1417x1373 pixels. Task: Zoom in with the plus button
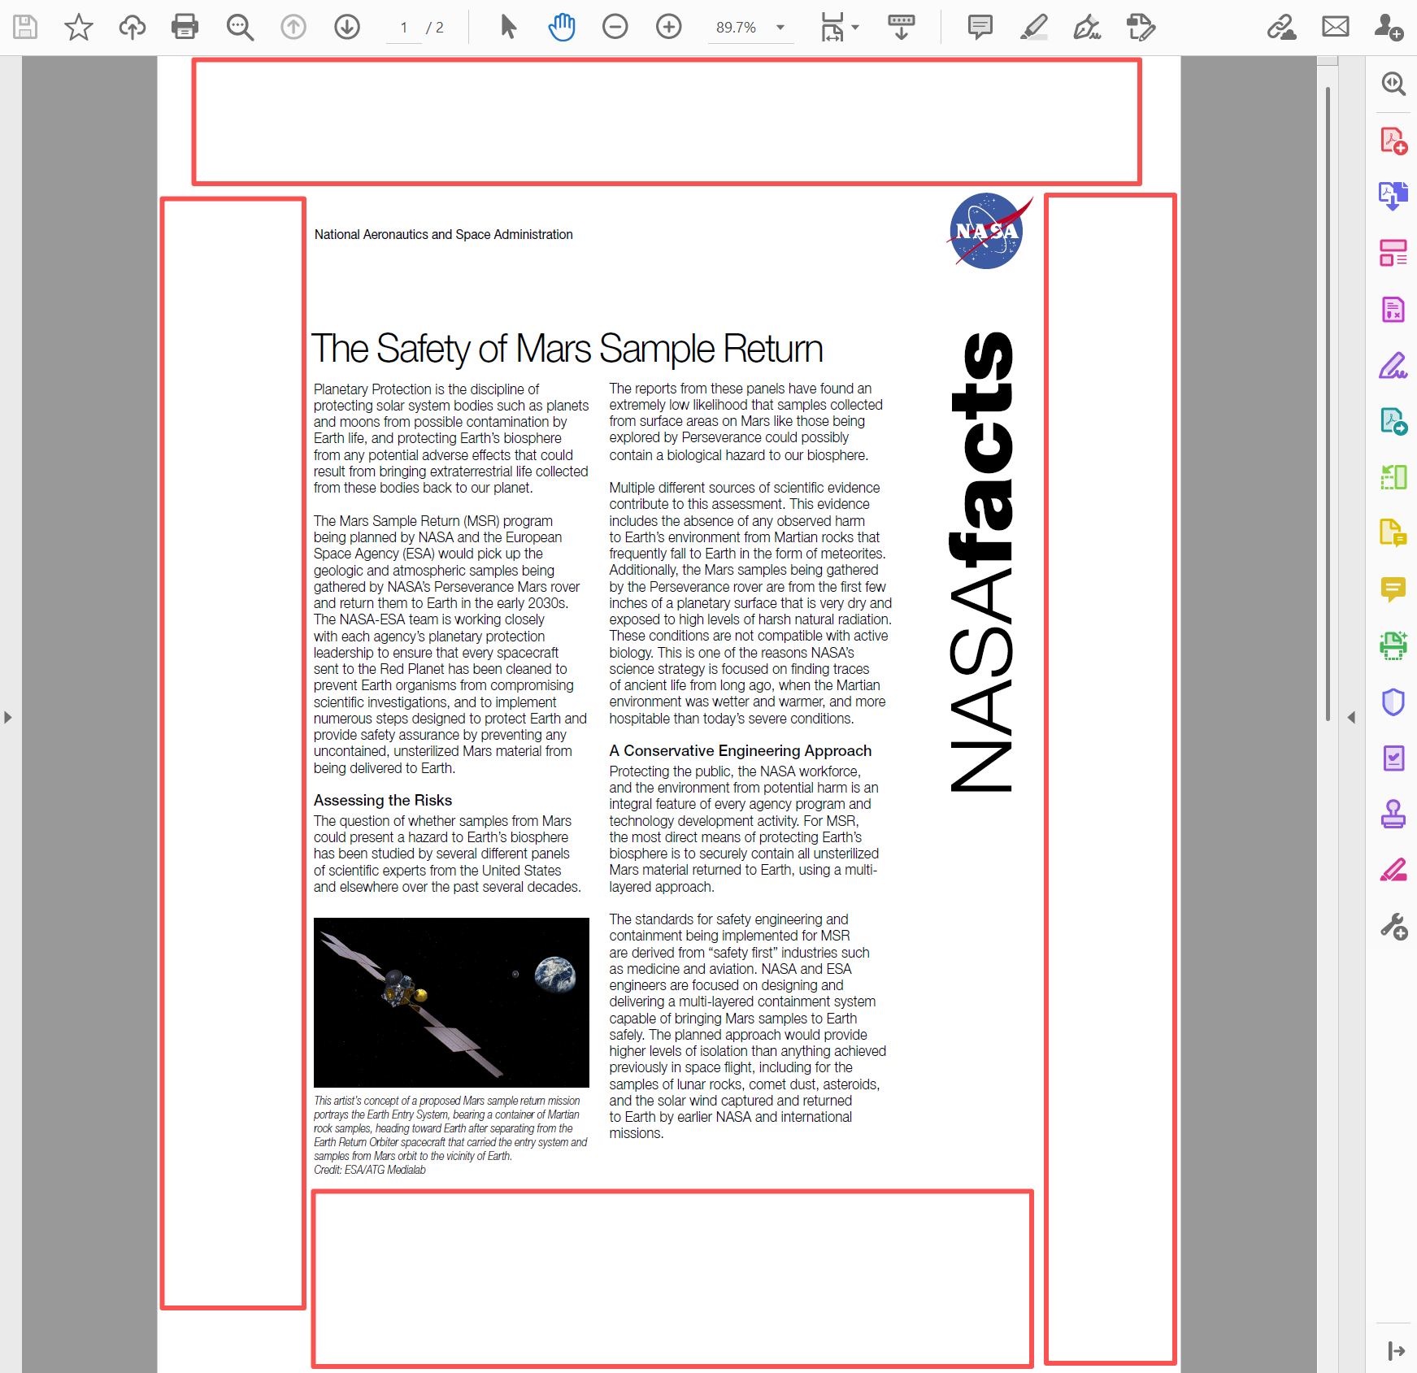(668, 27)
